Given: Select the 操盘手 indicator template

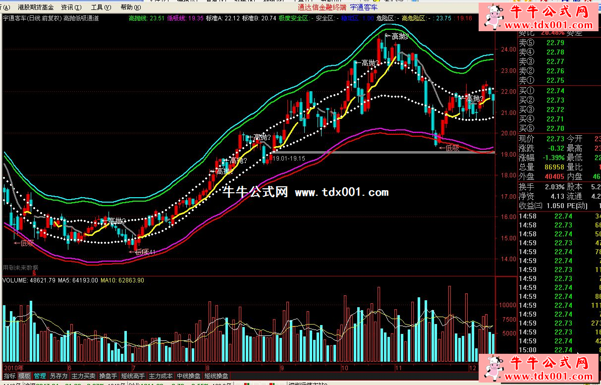Looking at the screenshot, I should [x=108, y=376].
